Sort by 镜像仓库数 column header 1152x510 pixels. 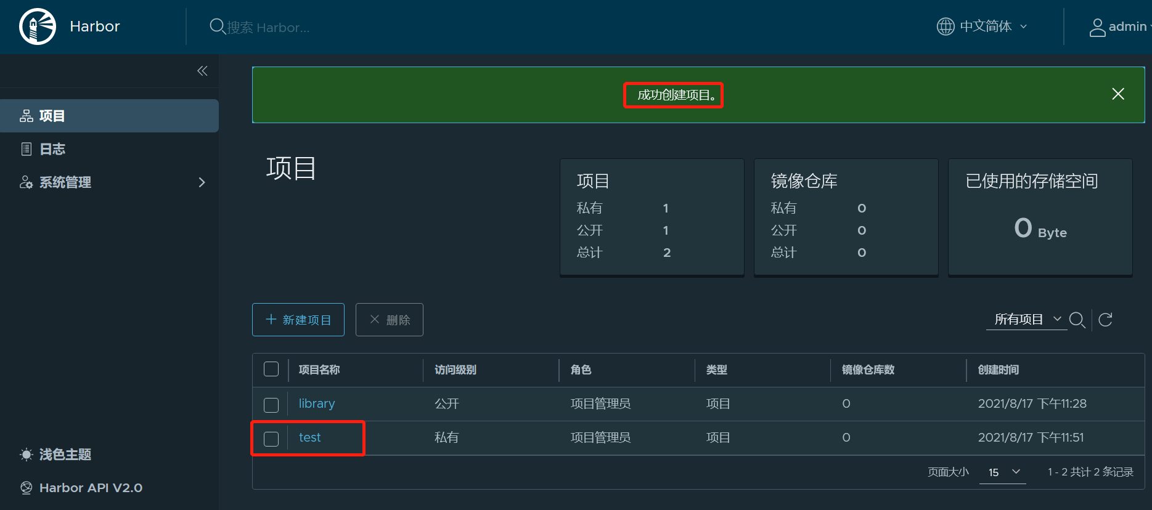coord(868,370)
